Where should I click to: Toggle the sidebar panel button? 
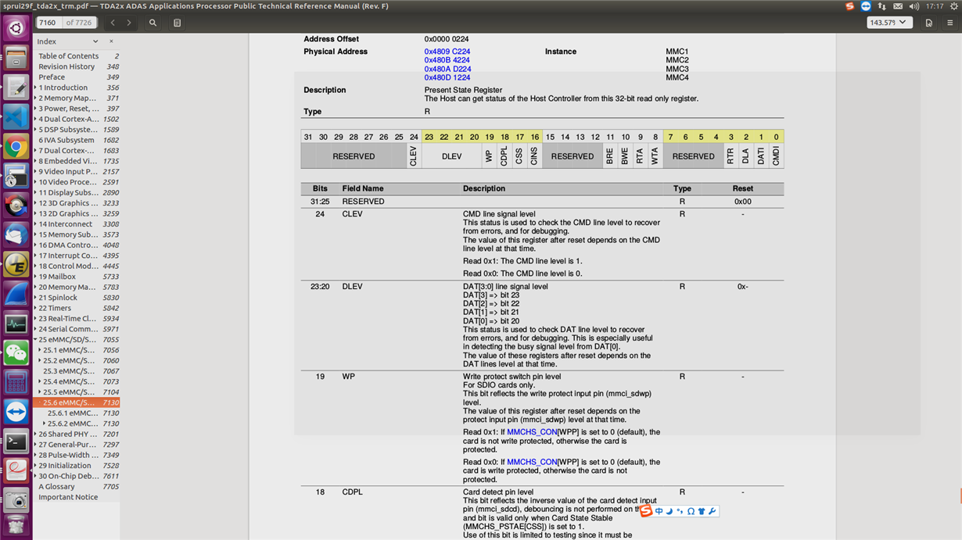click(177, 23)
